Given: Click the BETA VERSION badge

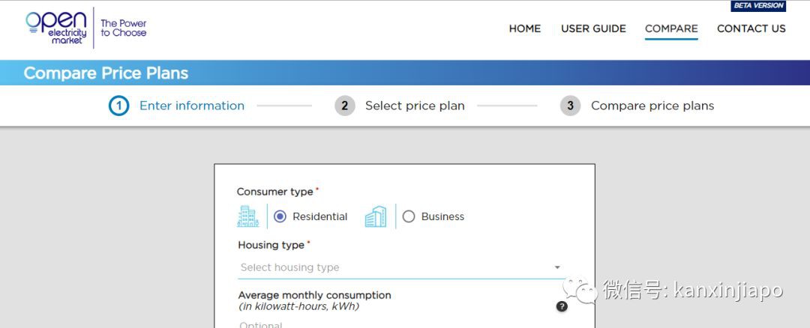Looking at the screenshot, I should click(x=758, y=6).
